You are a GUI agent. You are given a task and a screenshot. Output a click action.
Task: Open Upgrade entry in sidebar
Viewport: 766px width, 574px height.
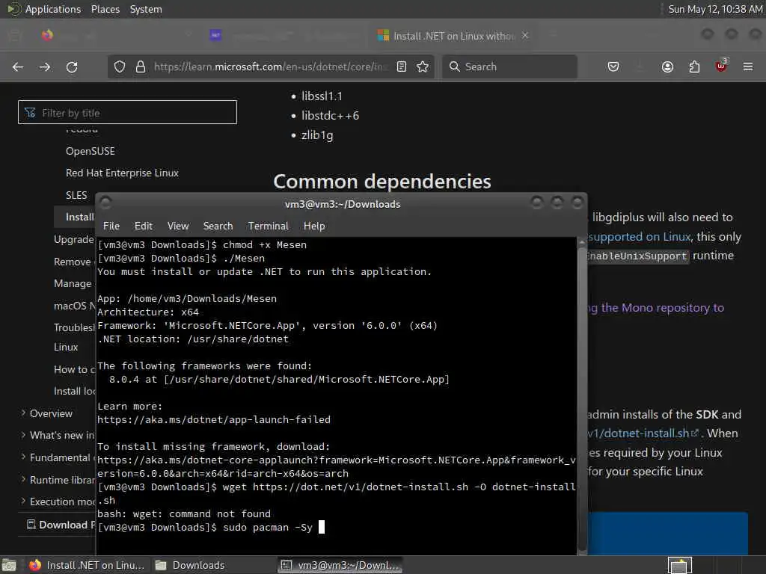[x=74, y=239]
